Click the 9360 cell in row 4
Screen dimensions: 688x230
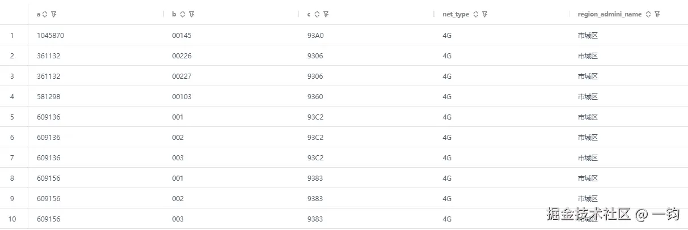[315, 96]
